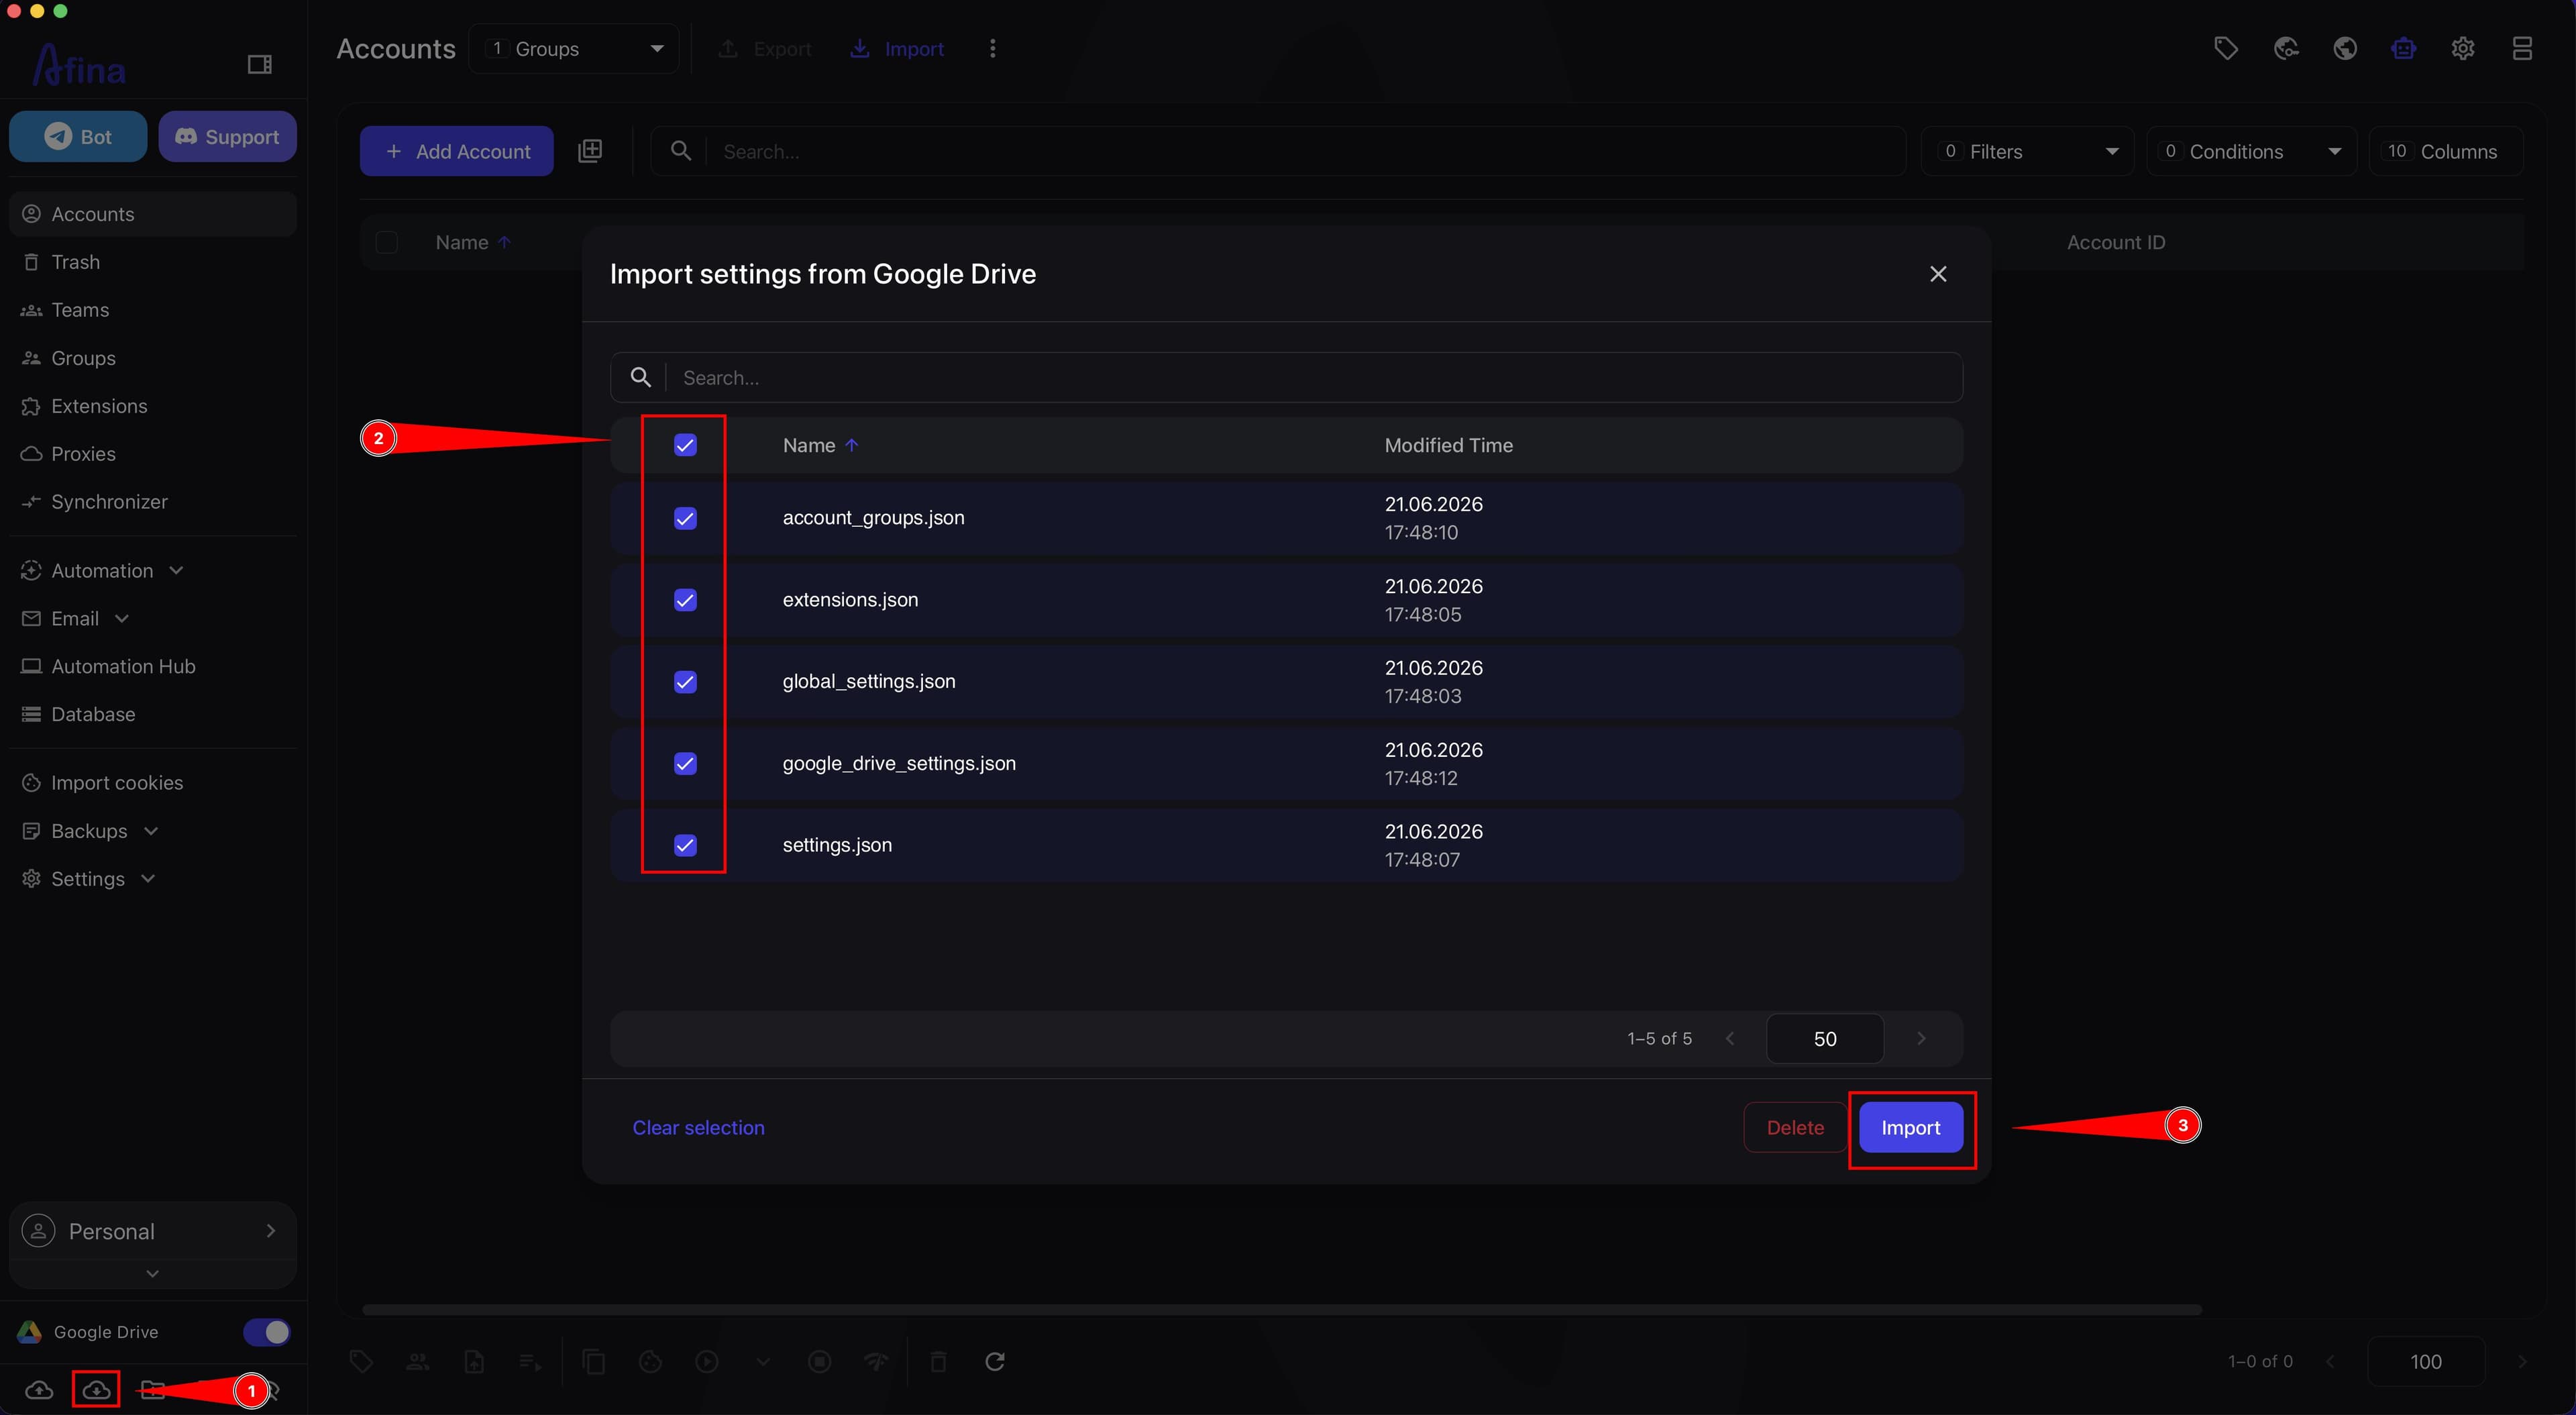Open the Filters dropdown
This screenshot has height=1415, width=2576.
[x=2027, y=151]
